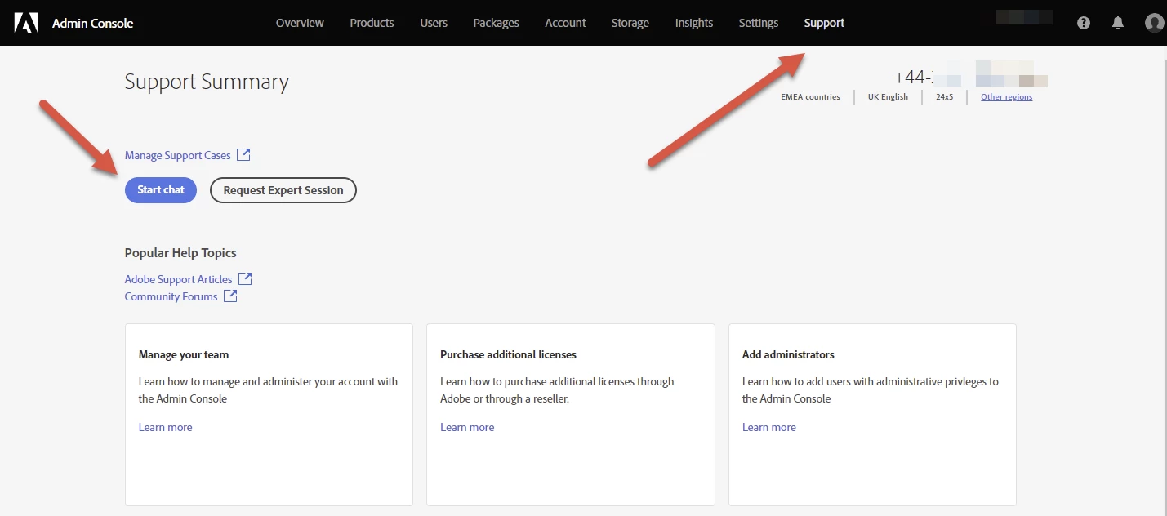Switch to the Users tab
This screenshot has height=516, width=1167.
434,23
